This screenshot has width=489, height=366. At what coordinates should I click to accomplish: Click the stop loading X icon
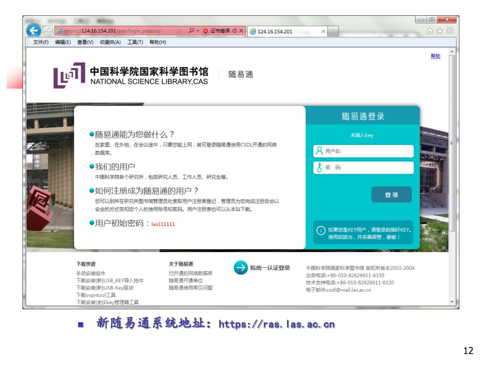[241, 30]
